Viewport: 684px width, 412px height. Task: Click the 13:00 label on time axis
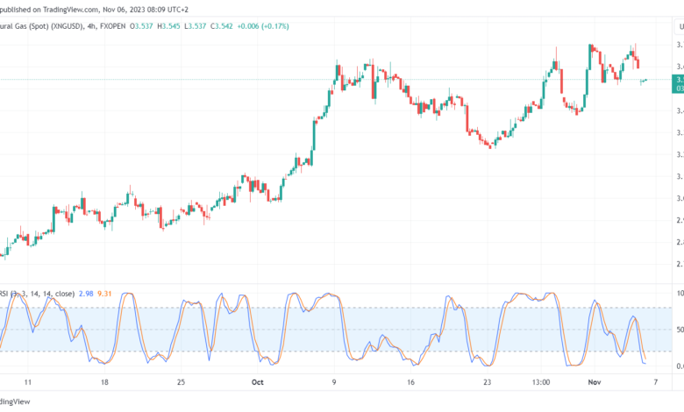pos(541,382)
